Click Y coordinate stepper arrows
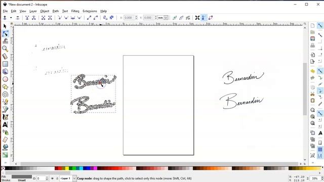The width and height of the screenshot is (324, 182). (x=156, y=18)
